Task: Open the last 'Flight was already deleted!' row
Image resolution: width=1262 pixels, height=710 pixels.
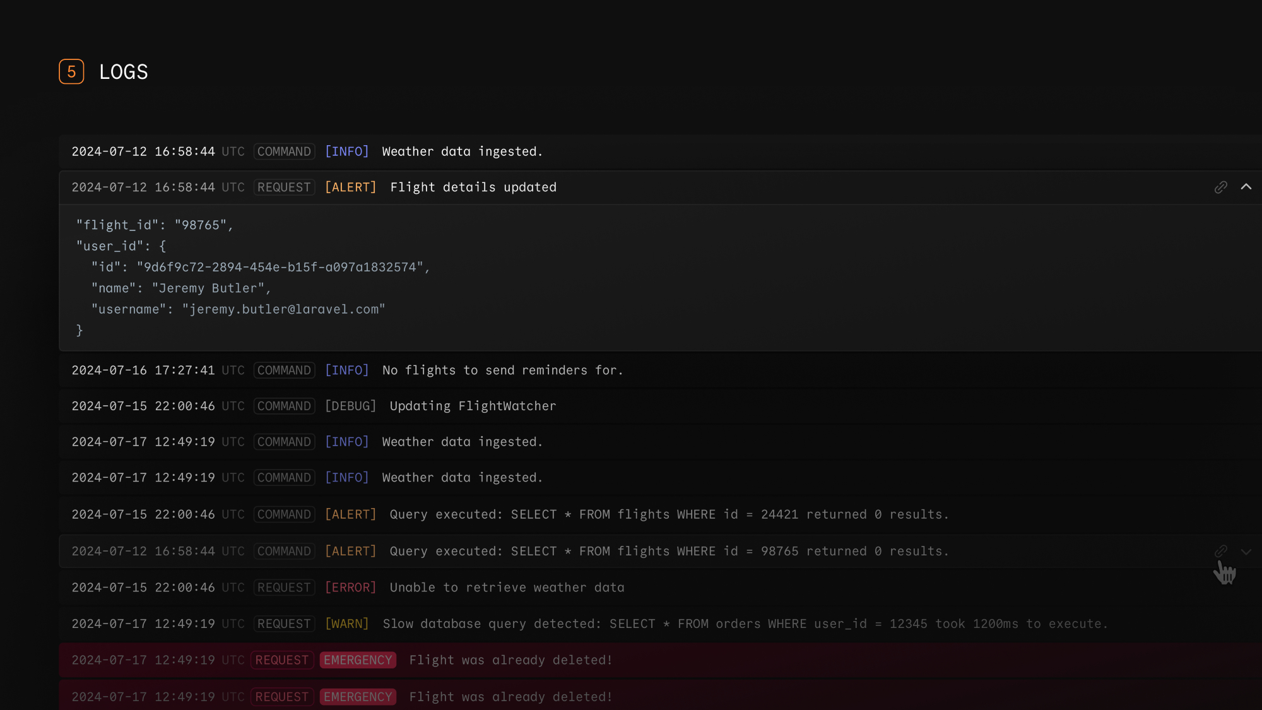Action: (510, 697)
